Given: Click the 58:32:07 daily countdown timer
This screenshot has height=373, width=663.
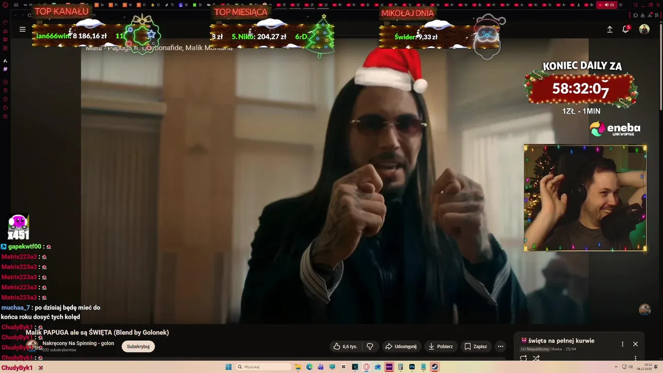Looking at the screenshot, I should 581,89.
